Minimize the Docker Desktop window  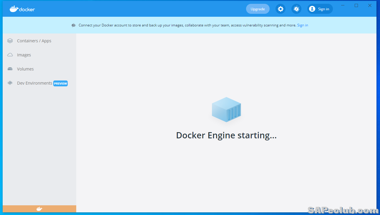click(343, 5)
